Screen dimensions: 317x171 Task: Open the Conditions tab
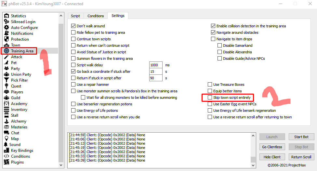[96, 16]
